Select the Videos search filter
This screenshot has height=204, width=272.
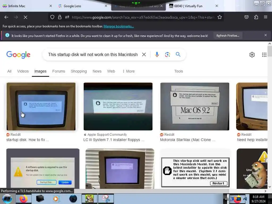(x=23, y=71)
